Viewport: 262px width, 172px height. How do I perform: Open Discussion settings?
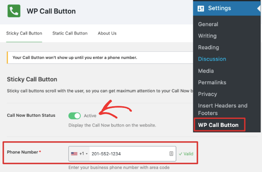212,59
